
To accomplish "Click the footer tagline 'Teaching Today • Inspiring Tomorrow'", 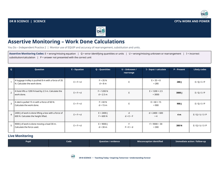I will coord(111,158).
